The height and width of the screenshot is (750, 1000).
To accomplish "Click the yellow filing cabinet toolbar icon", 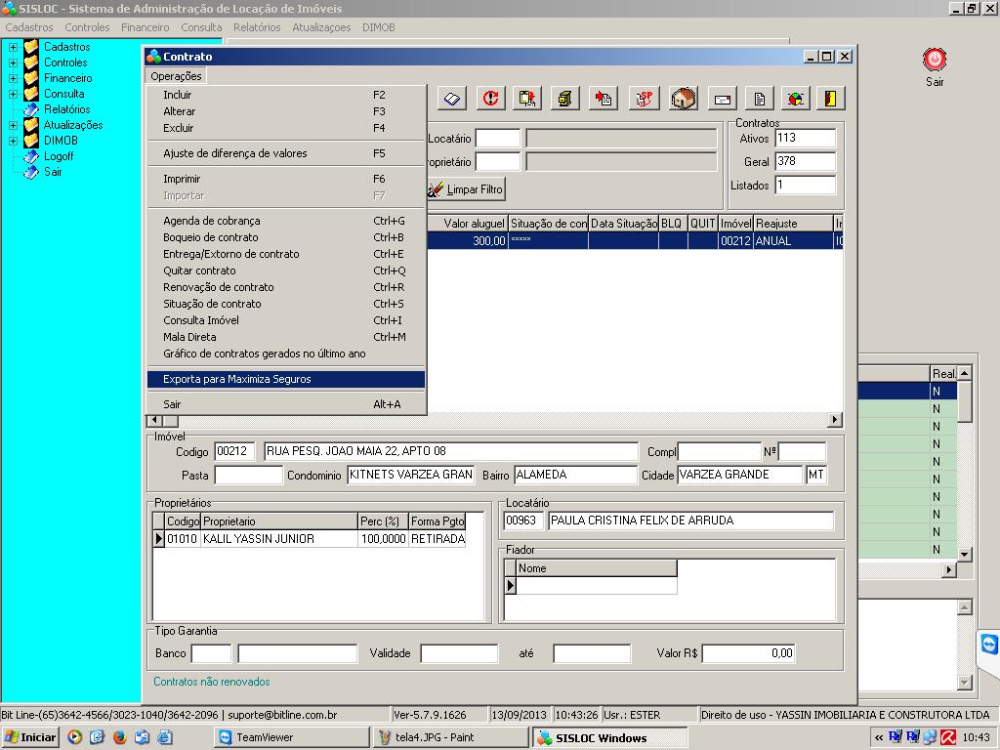I will [565, 99].
